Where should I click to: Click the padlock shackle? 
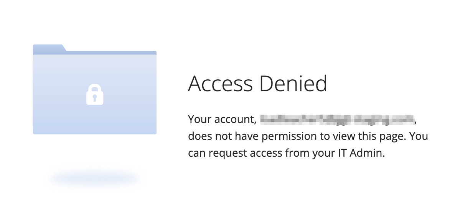pyautogui.click(x=95, y=88)
